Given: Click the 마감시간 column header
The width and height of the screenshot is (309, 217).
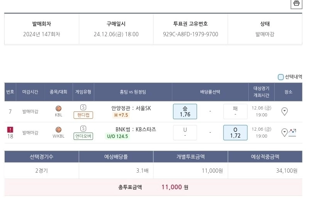Looking at the screenshot, I should click(30, 92).
